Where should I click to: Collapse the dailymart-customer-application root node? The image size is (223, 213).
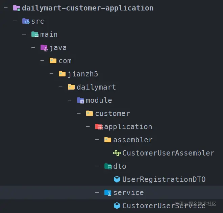pos(6,8)
